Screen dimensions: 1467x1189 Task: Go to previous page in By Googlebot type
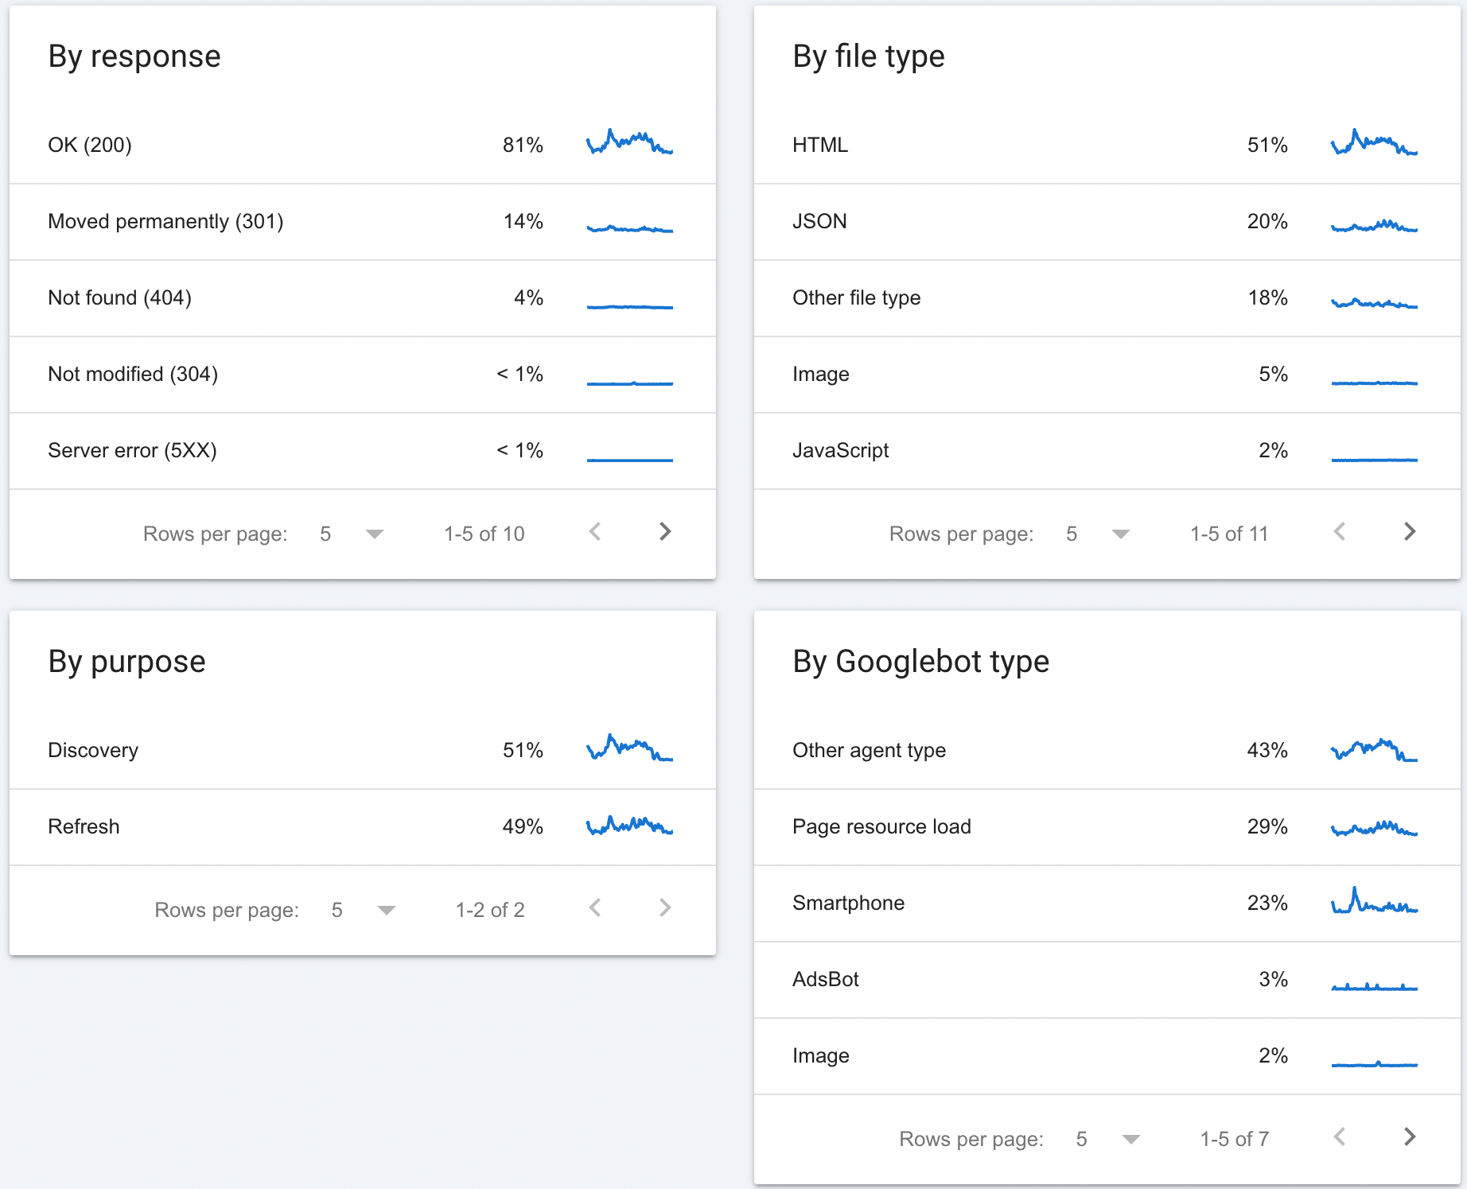[1340, 1137]
